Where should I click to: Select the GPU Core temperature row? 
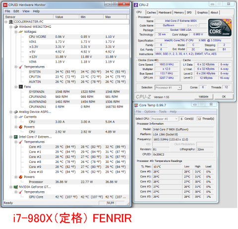(x=79, y=197)
